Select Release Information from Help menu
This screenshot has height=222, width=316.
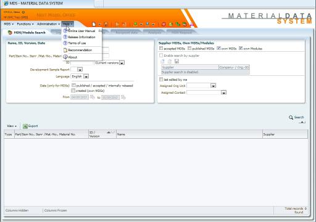[x=81, y=37]
